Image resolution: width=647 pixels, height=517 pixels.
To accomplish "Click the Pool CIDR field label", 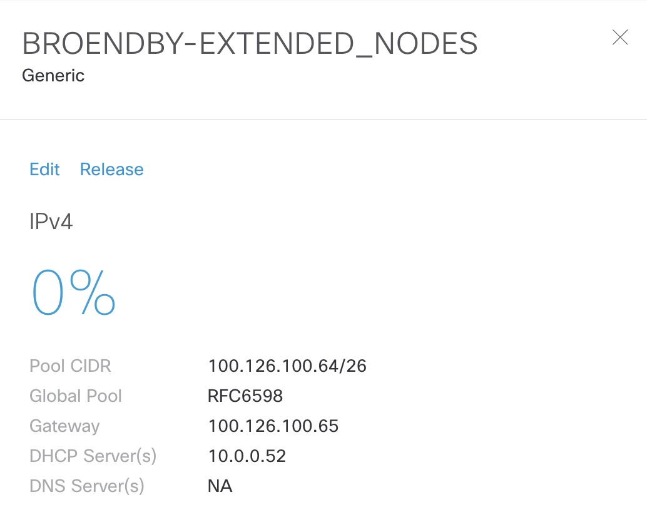I will 70,366.
